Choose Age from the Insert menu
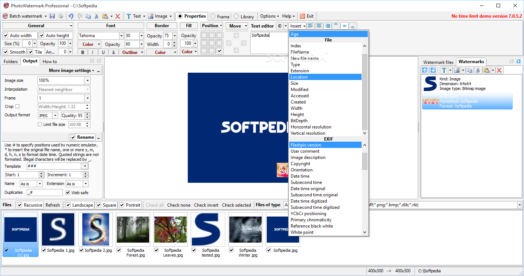The width and height of the screenshot is (524, 276). coord(329,34)
